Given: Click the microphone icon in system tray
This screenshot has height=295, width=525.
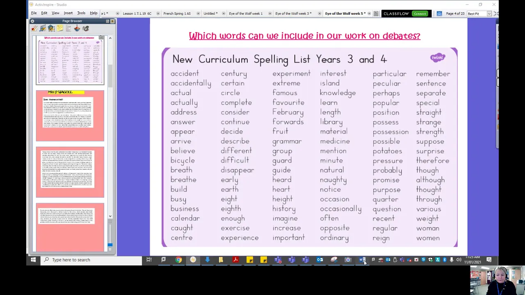Looking at the screenshot, I should pyautogui.click(x=452, y=260).
